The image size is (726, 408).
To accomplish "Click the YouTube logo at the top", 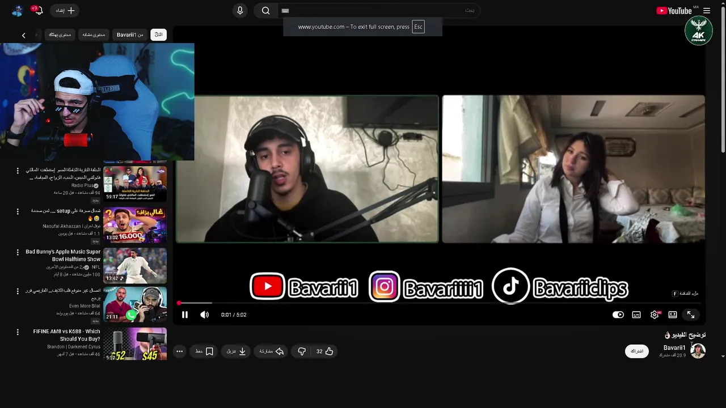I will 674,11.
